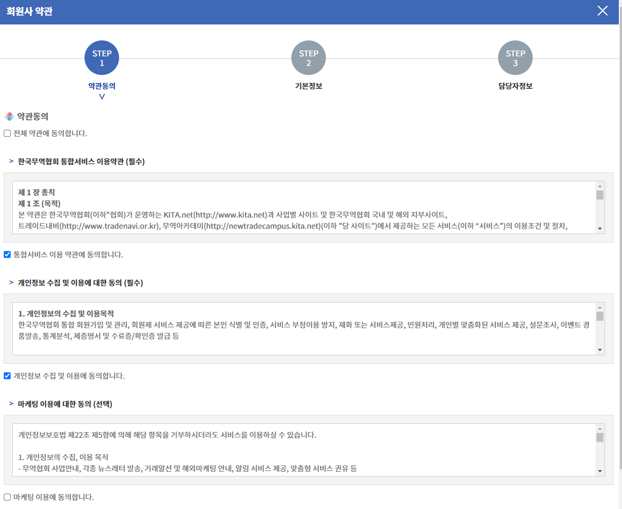
Task: Click scrollbar thumb in 개인정보 text box
Action: point(600,316)
